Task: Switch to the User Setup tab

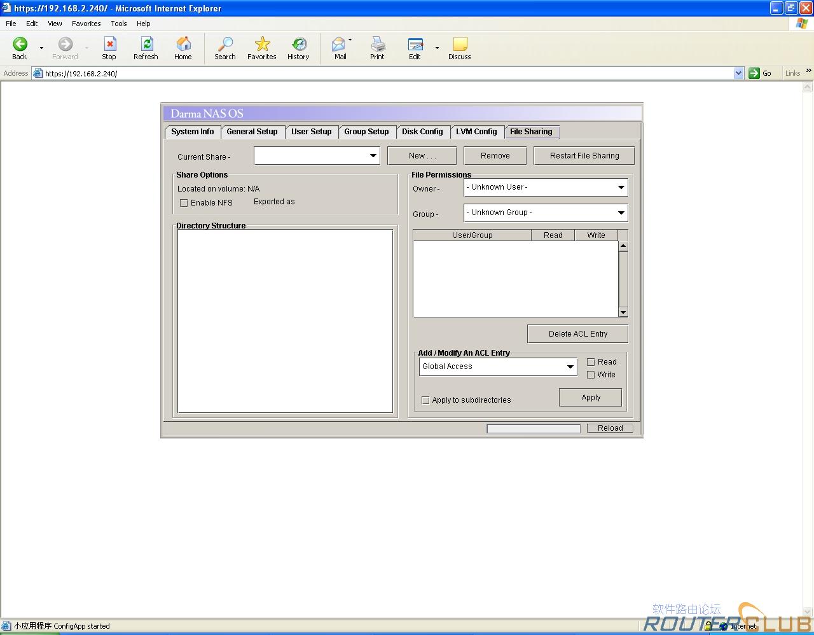Action: 312,132
